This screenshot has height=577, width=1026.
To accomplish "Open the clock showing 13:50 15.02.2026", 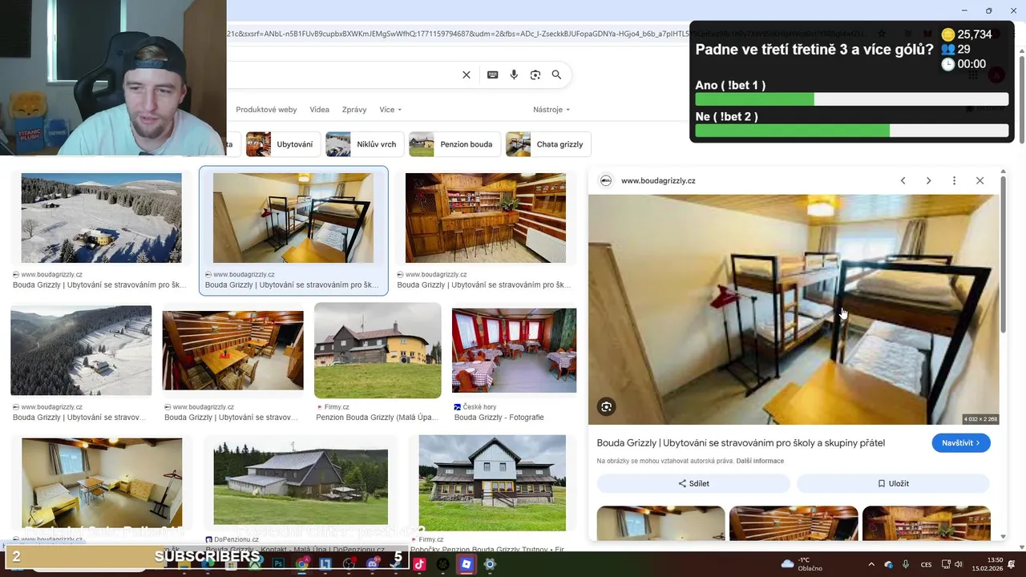I will pyautogui.click(x=988, y=564).
